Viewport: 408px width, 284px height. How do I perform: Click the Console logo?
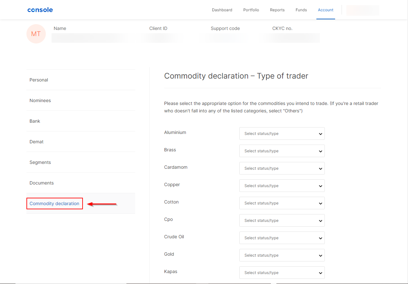point(40,10)
